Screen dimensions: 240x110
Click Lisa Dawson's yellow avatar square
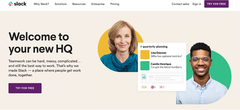pyautogui.click(x=145, y=54)
